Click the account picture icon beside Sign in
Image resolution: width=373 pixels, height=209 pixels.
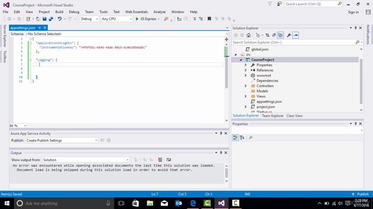(x=368, y=12)
